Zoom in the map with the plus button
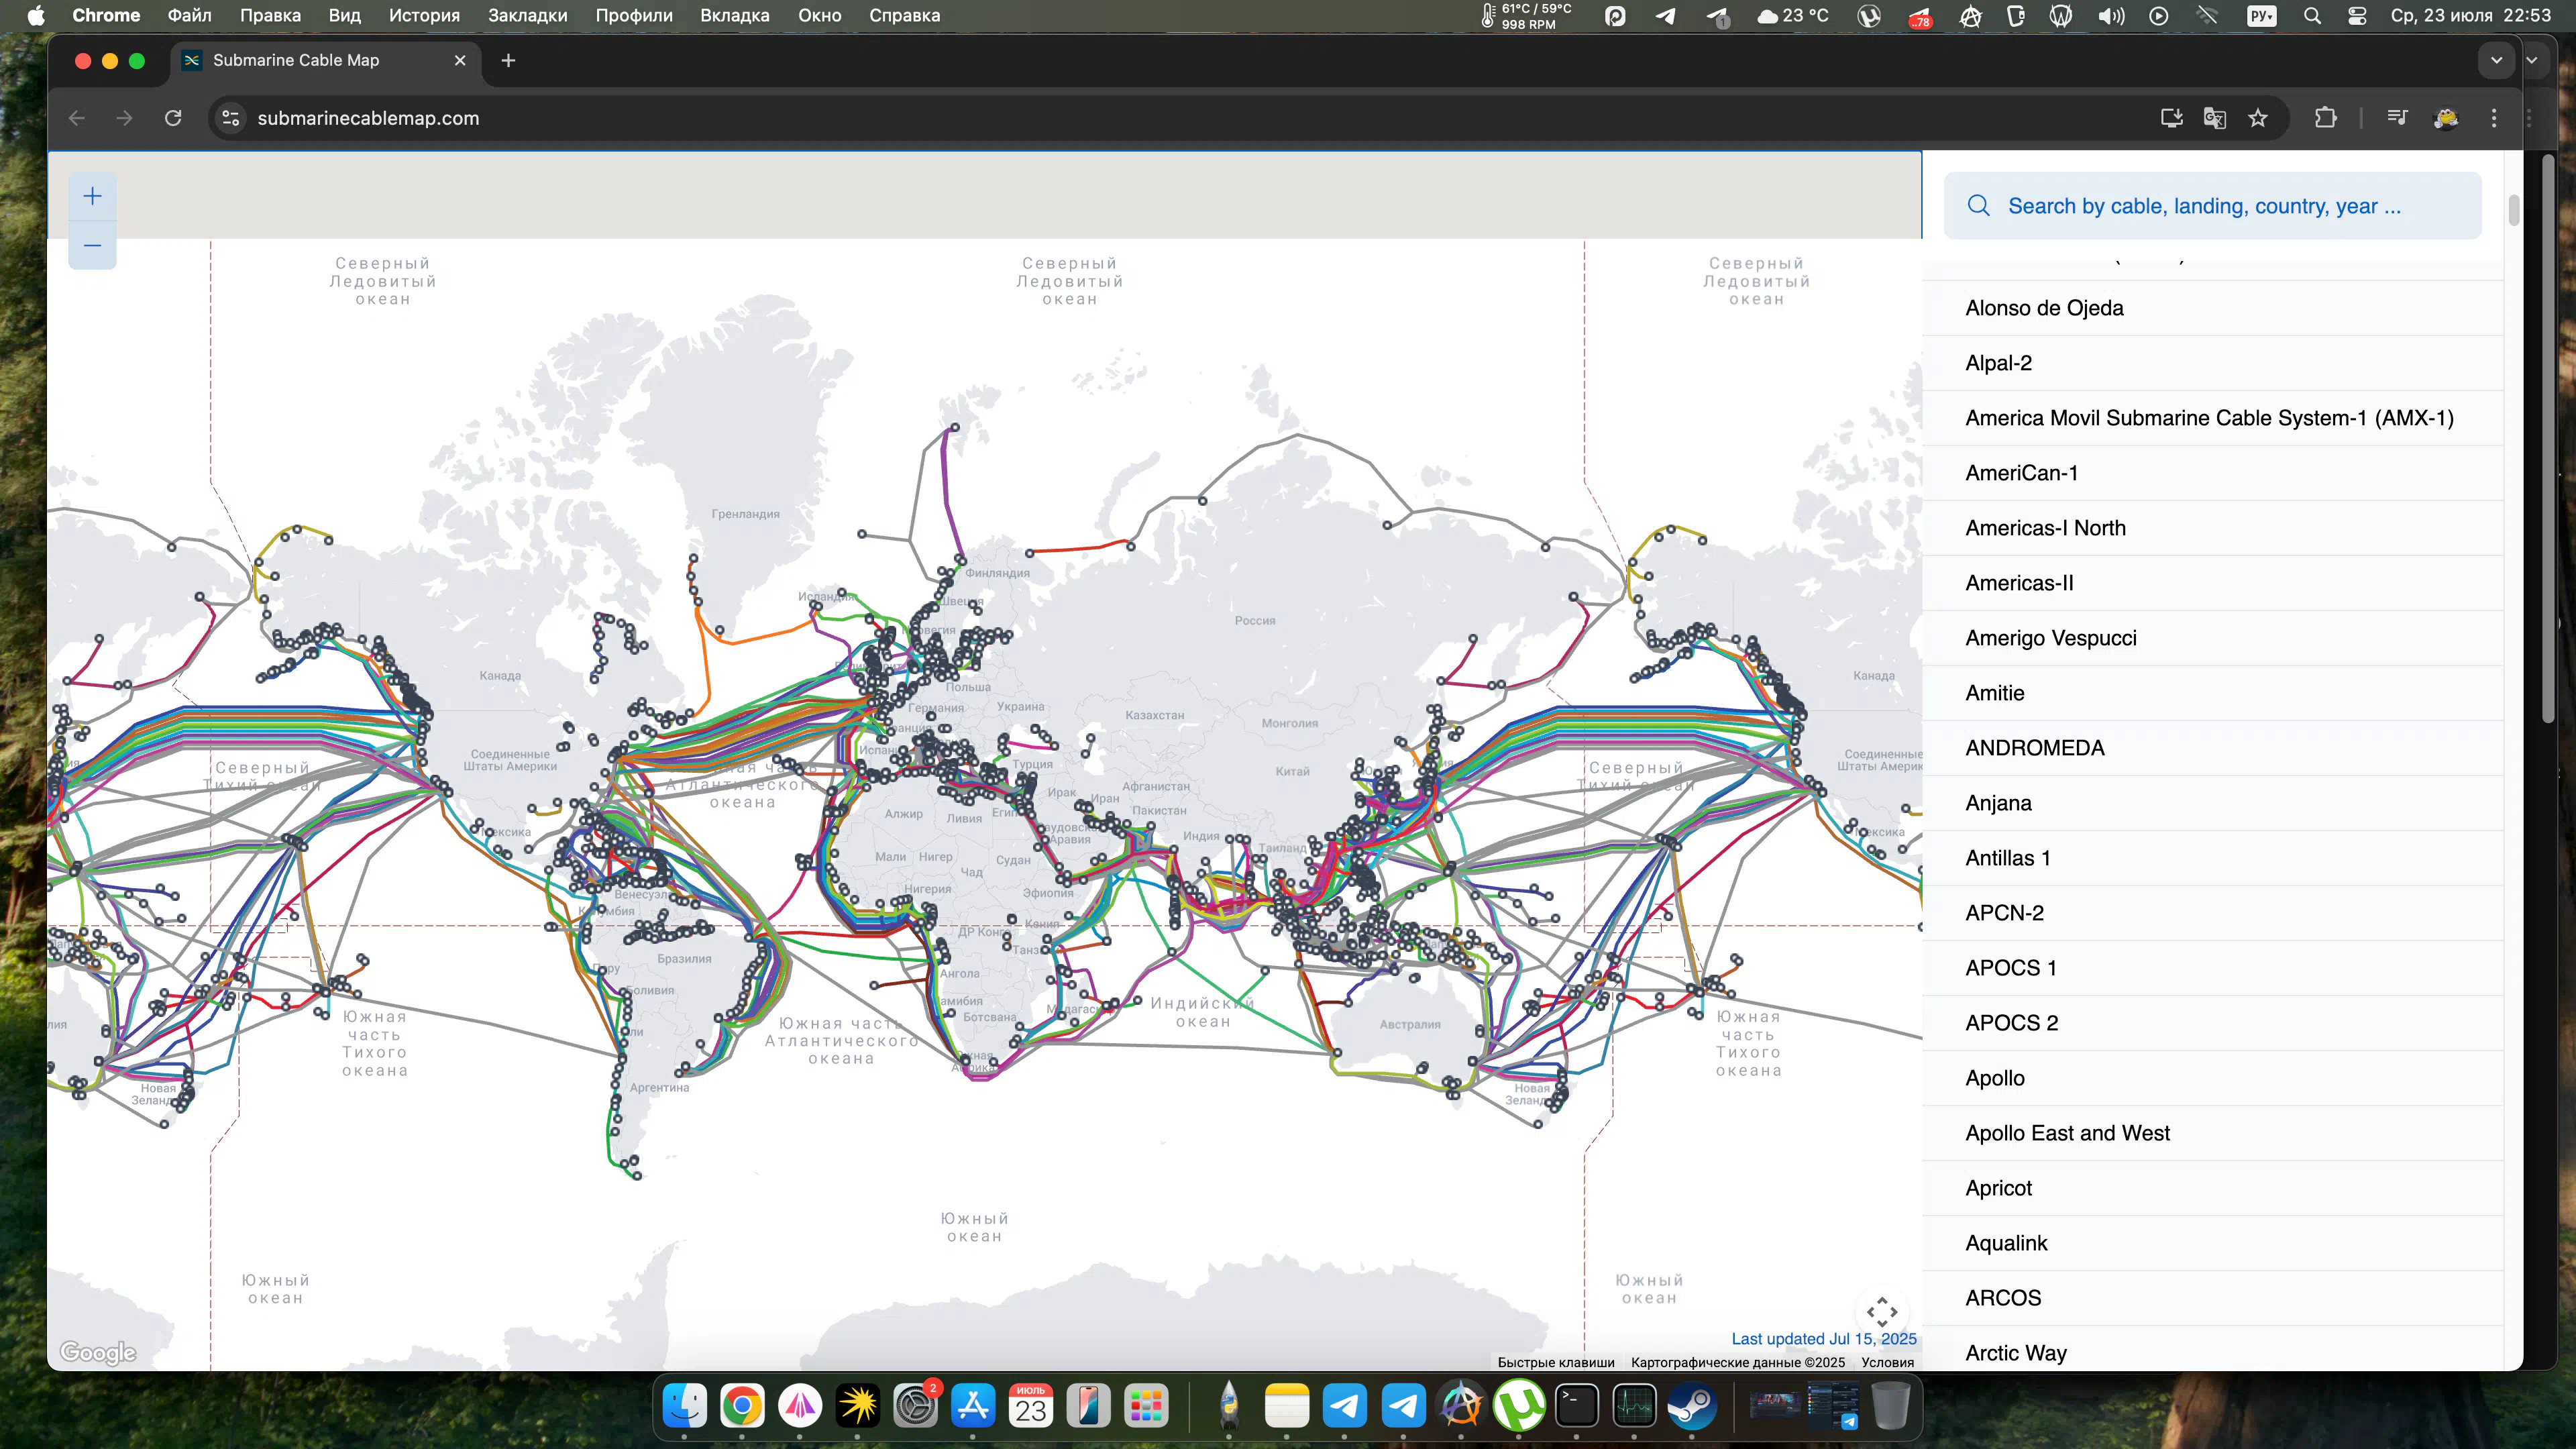Screen dimensions: 2576x1449 pos(92,196)
